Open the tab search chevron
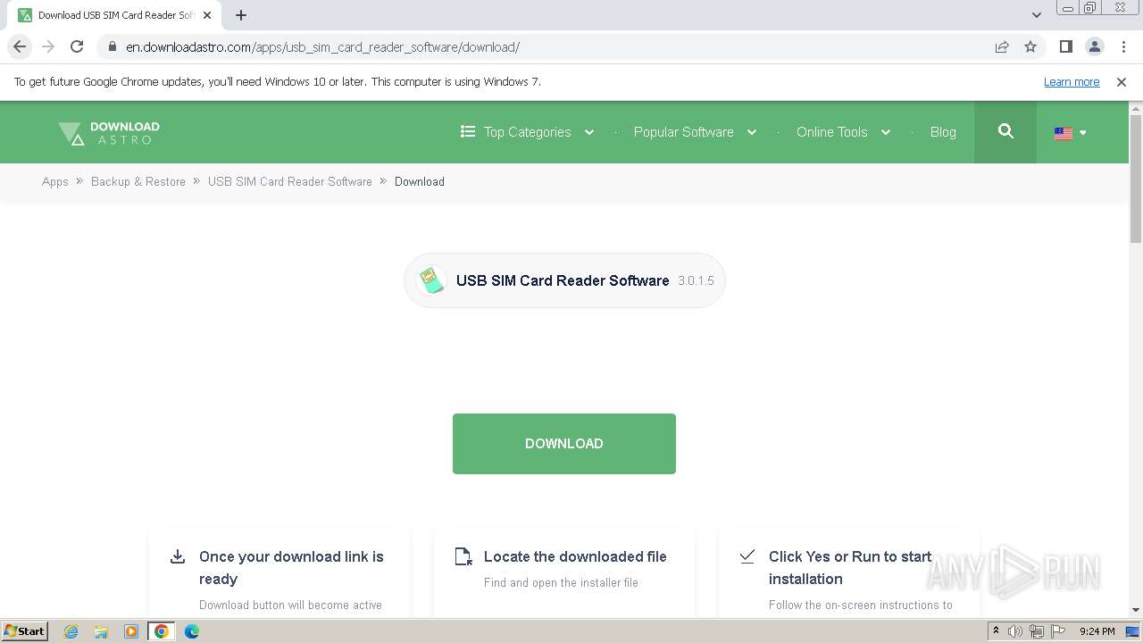1143x643 pixels. pos(1037,15)
